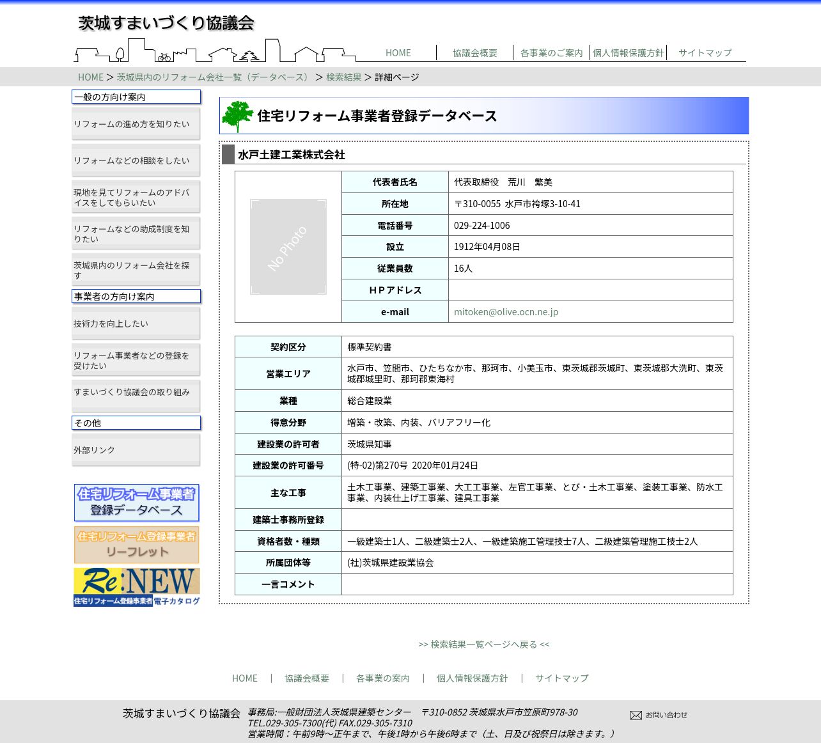Image resolution: width=821 pixels, height=743 pixels.
Task: Return to 検索結果 via breadcrumb
Action: pos(344,77)
